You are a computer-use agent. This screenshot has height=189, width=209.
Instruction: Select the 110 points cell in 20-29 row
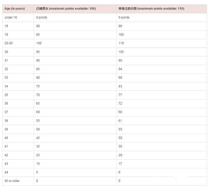point(121,43)
